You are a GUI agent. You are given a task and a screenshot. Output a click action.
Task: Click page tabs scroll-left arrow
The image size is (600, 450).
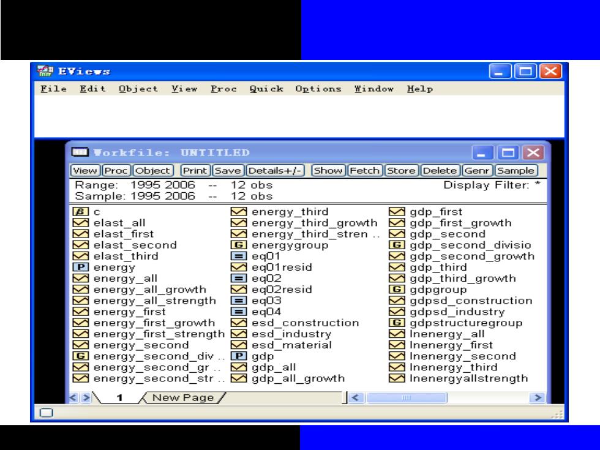tap(73, 397)
